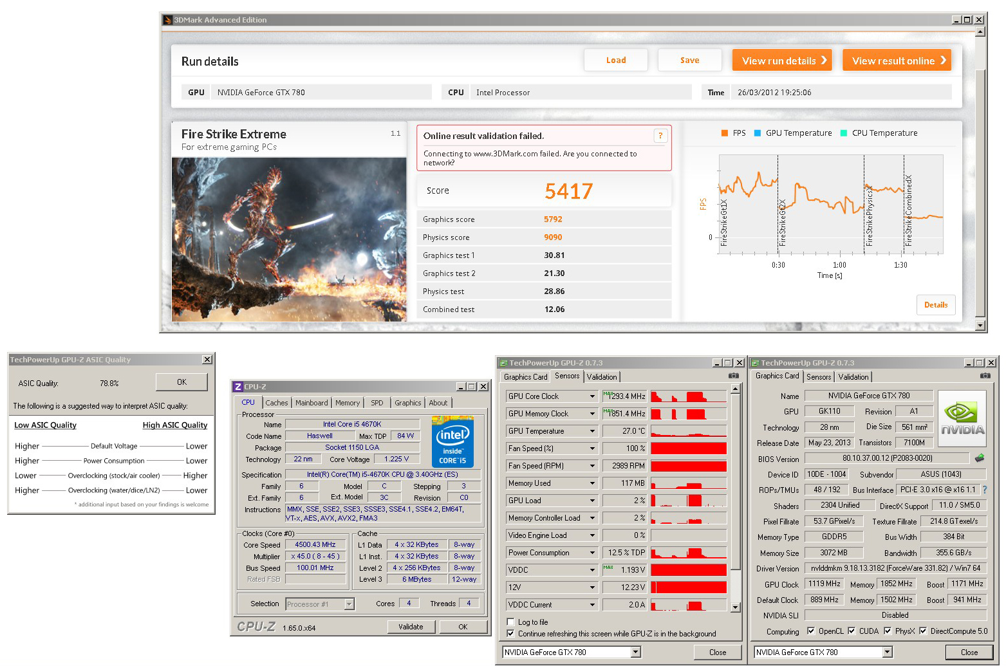Open Graphics Card tab in left GPU-Z window
This screenshot has height=666, width=1006.
coord(525,377)
